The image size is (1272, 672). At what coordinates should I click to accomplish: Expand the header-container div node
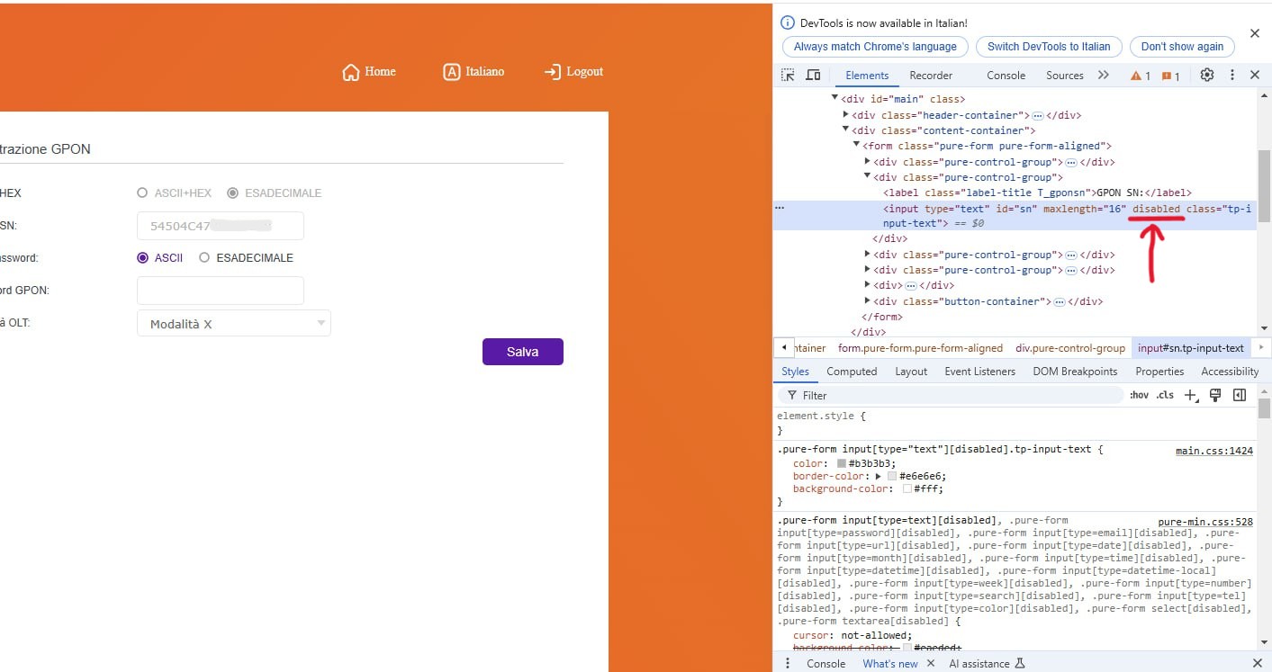click(x=846, y=115)
